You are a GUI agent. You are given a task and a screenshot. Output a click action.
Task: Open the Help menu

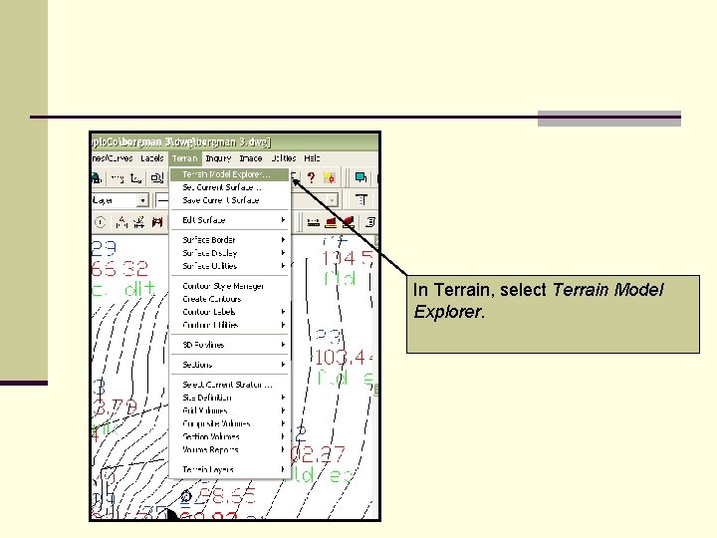pos(312,158)
